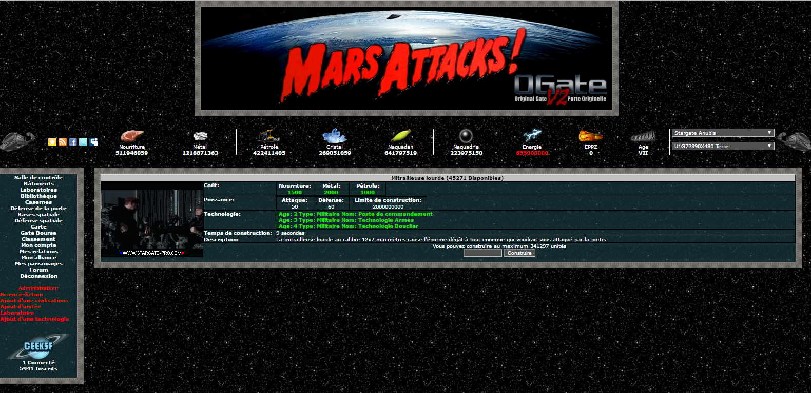
Task: Open the red Administration link
Action: point(38,288)
